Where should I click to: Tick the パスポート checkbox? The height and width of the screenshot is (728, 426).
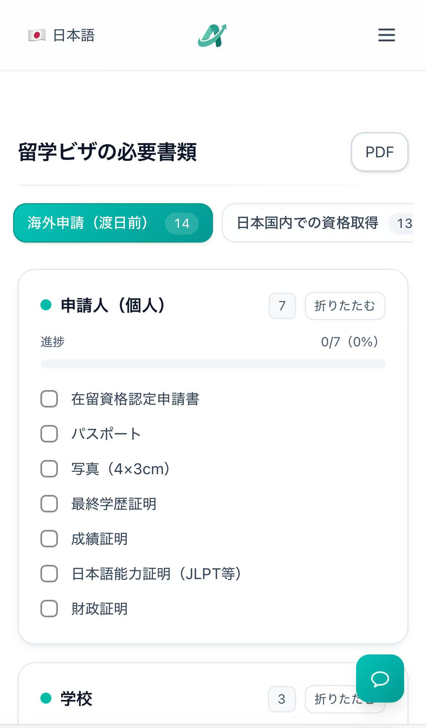click(x=49, y=434)
